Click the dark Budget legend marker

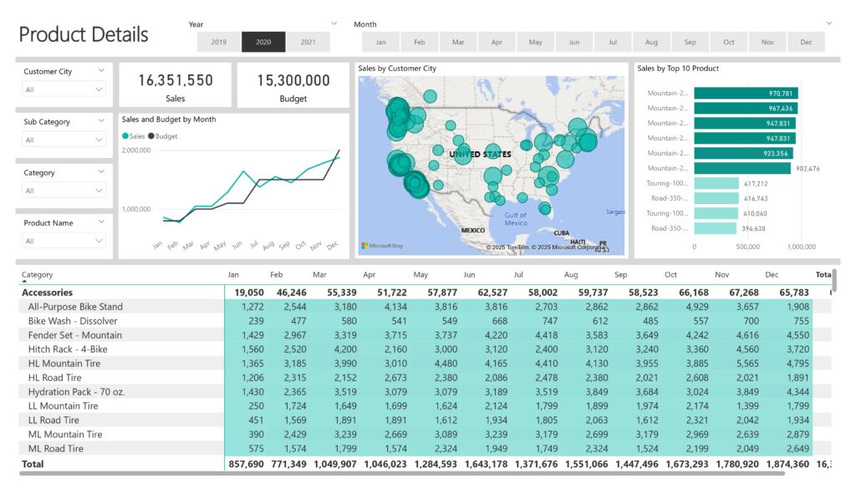pos(151,135)
